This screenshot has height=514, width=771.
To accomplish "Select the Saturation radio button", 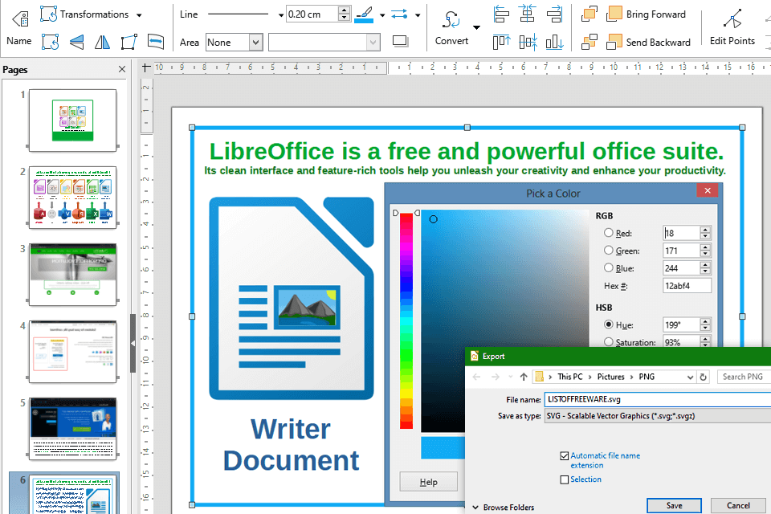I will point(609,342).
